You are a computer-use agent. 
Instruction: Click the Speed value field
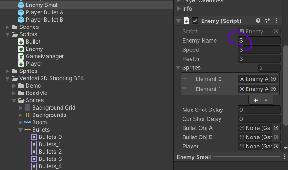(259, 49)
